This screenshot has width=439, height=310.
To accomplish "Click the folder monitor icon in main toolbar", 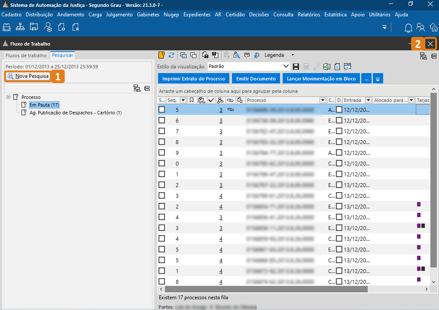I will coord(34,27).
